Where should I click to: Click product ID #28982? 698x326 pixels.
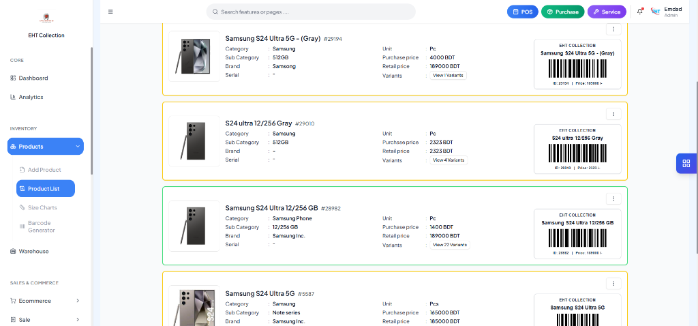(331, 209)
